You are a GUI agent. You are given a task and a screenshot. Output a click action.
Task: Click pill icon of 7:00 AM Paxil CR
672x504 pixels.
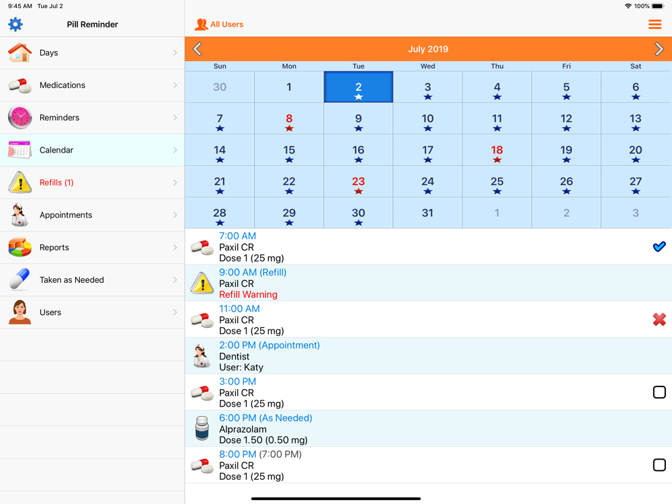(x=202, y=247)
